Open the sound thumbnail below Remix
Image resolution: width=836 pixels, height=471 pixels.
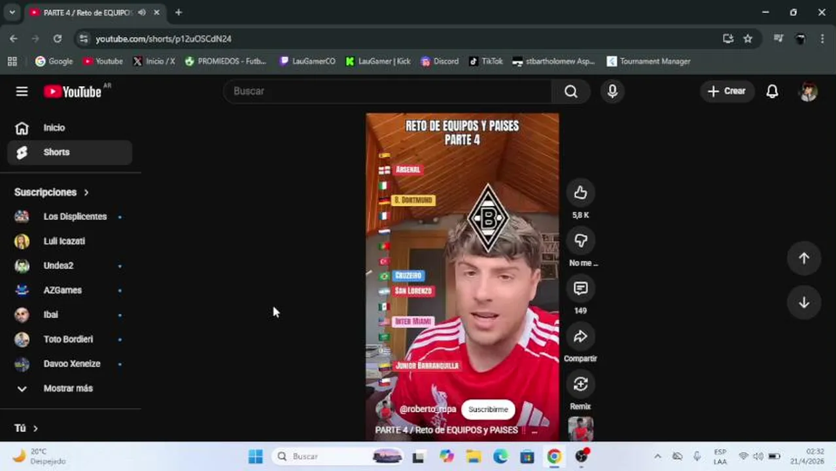tap(580, 429)
